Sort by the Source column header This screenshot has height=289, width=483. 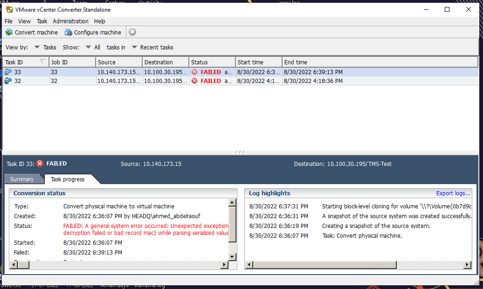(x=119, y=62)
